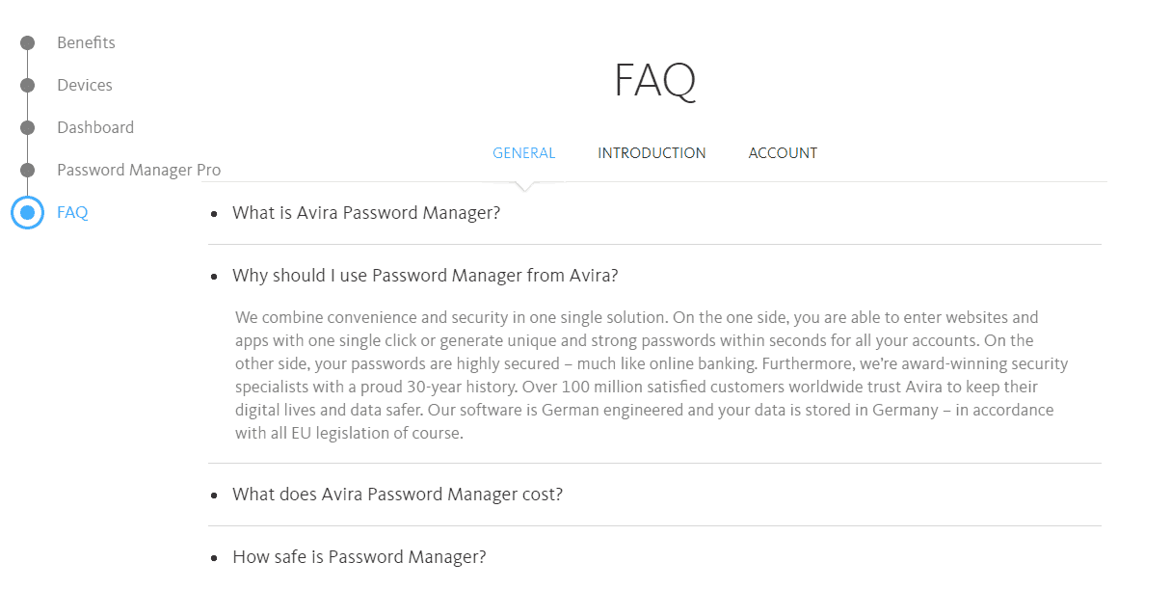Collapse the "Why should I use Password Manager from Avira?" answer
1171x589 pixels.
tap(425, 276)
